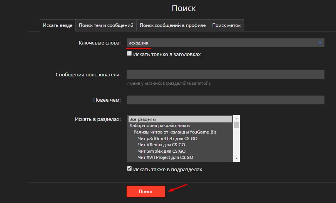
Task: Pick Чит p3rf0rm4 h4x для CS:GO
Action: pos(167,138)
